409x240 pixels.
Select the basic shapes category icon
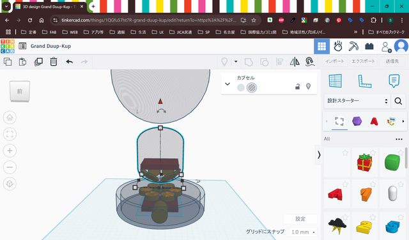click(x=339, y=121)
